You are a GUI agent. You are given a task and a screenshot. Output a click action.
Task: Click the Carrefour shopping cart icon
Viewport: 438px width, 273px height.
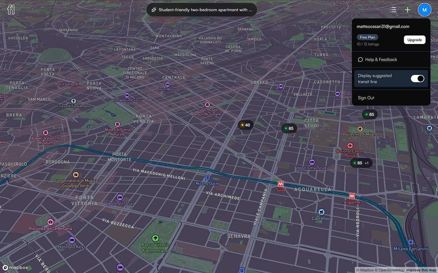click(x=321, y=212)
